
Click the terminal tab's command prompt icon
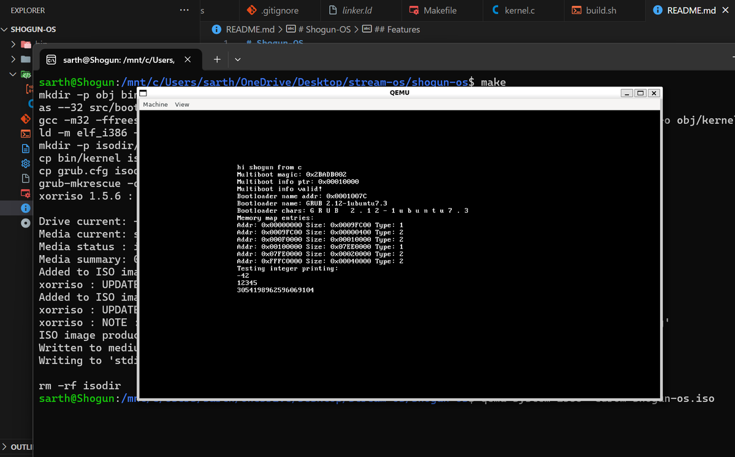[51, 60]
